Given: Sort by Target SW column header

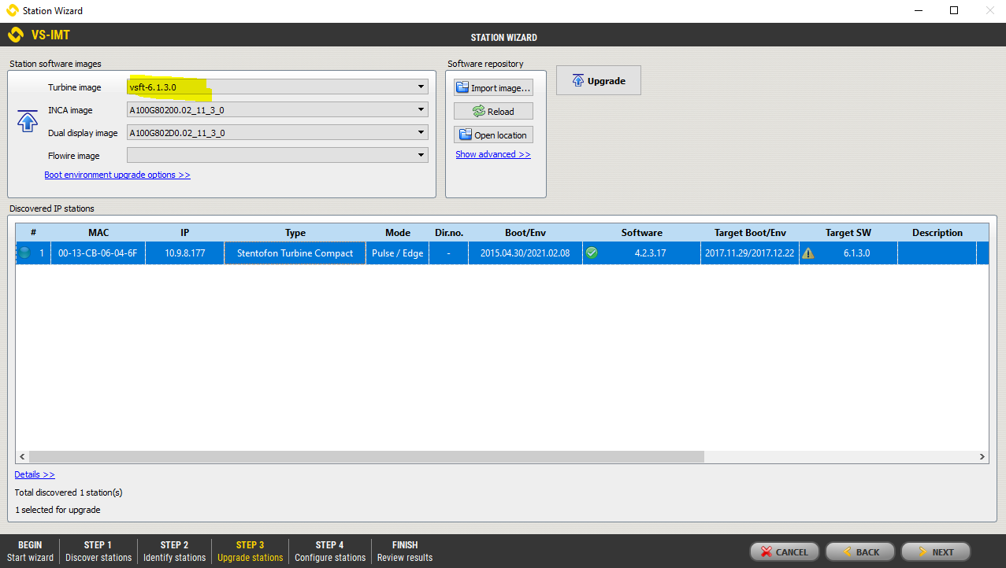Looking at the screenshot, I should (848, 232).
